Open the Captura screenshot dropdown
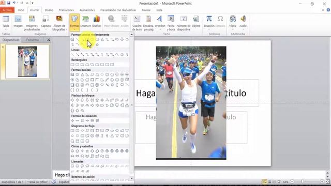331x186 pixels. [x=46, y=23]
